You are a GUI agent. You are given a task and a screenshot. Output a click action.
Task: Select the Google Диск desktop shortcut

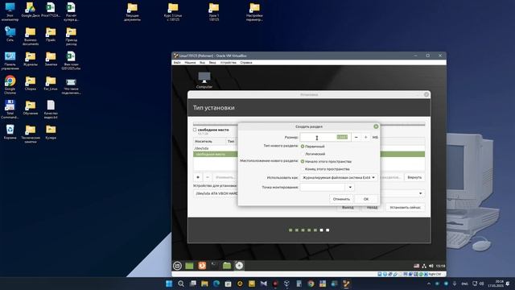tap(31, 10)
